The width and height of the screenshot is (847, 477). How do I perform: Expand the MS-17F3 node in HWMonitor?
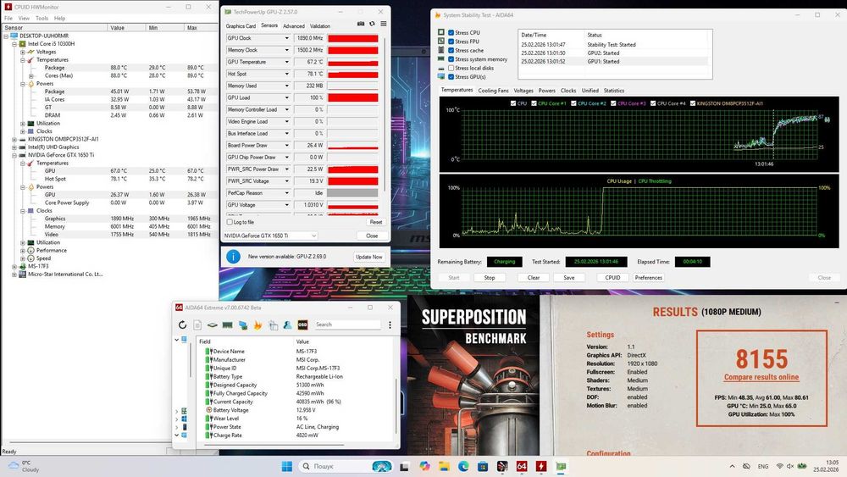pos(14,266)
